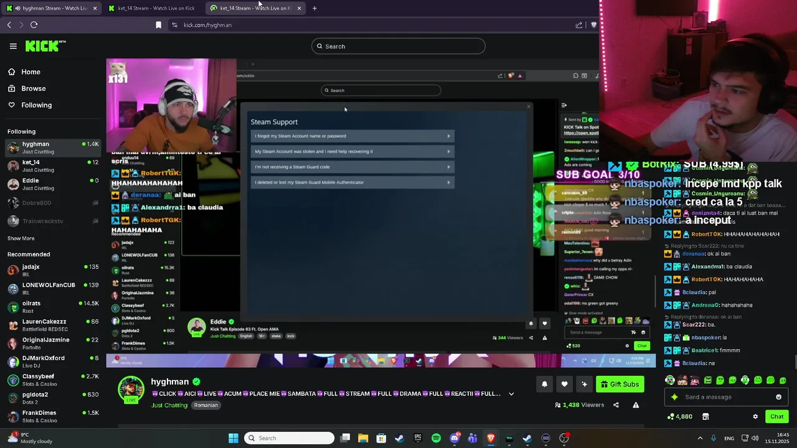Viewport: 797px width, 448px height.
Task: Click hyghman's profile avatar below the stream
Action: pyautogui.click(x=131, y=390)
